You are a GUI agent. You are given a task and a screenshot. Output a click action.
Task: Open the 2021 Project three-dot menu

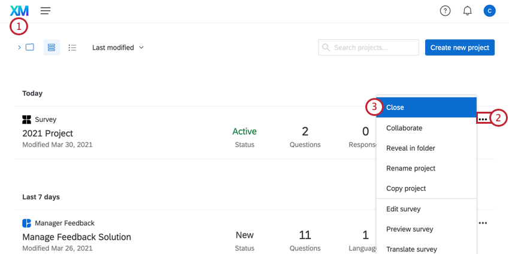[483, 120]
